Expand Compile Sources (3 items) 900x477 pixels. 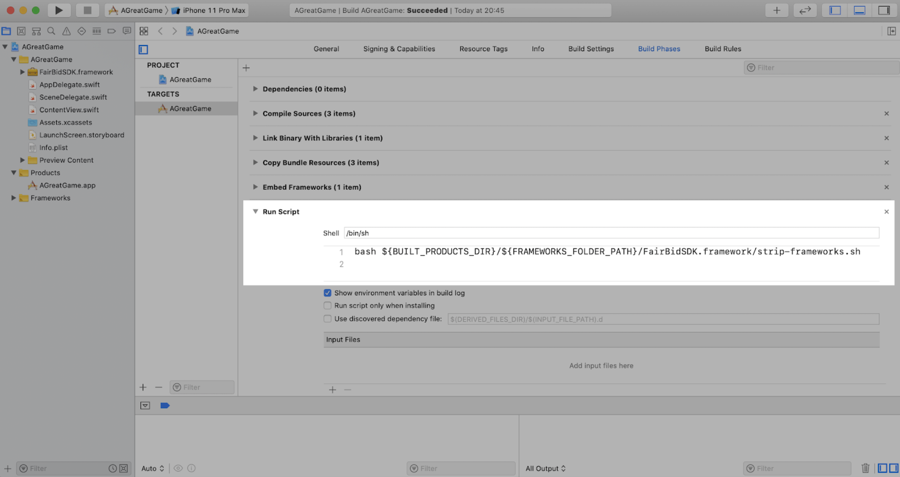click(255, 113)
